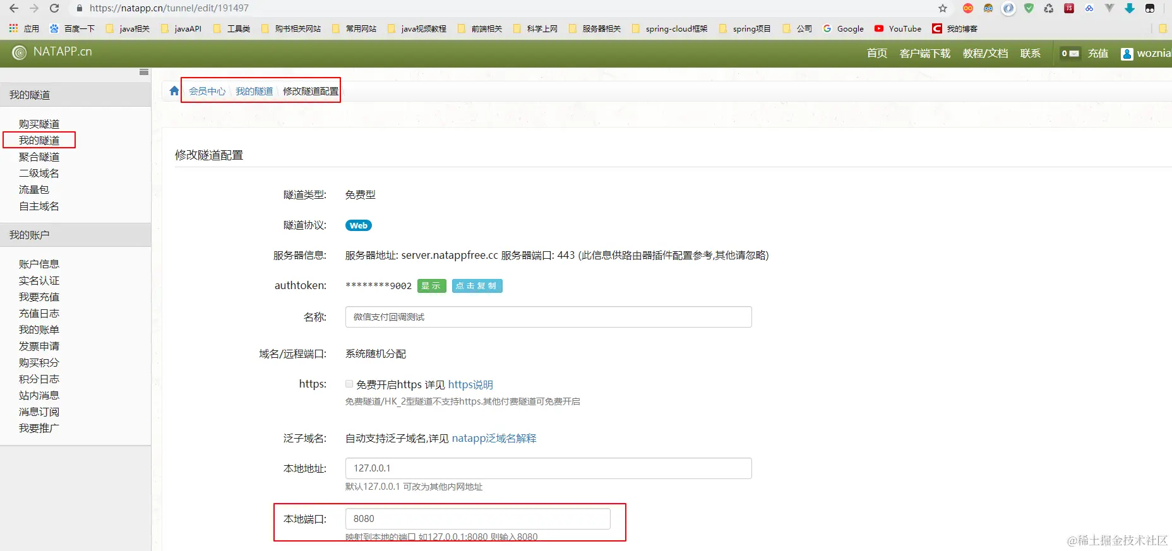Click the padlock site security icon

coord(80,8)
